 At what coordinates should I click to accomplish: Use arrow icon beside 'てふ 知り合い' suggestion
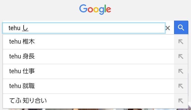tap(181, 101)
